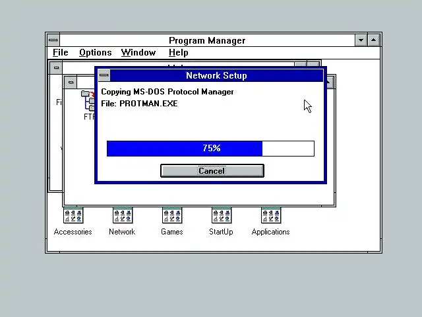Click the Network Setup title bar
This screenshot has height=317, width=422.
[x=217, y=75]
